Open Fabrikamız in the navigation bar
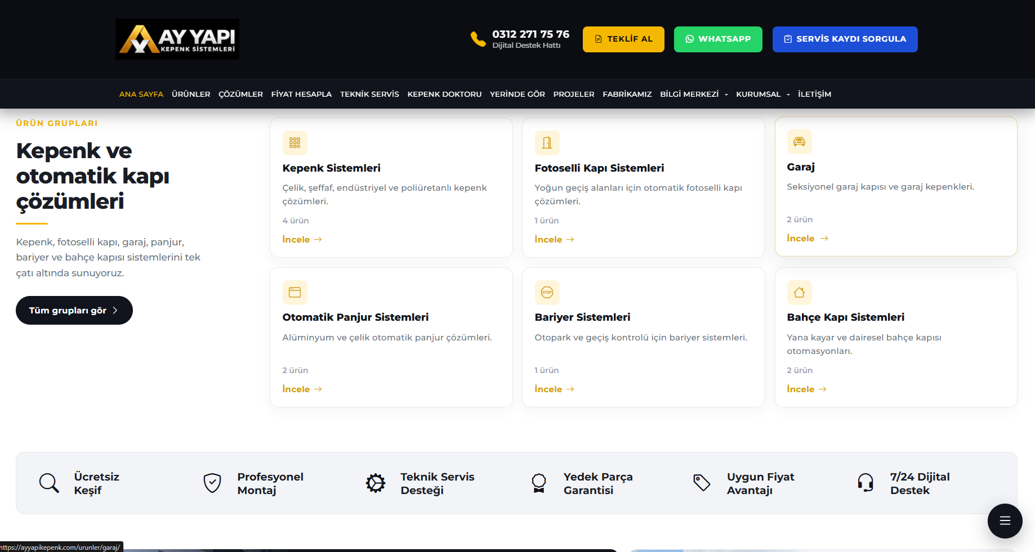Image resolution: width=1035 pixels, height=552 pixels. pyautogui.click(x=627, y=94)
